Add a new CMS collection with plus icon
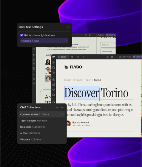The image size is (142, 167). coord(62,107)
